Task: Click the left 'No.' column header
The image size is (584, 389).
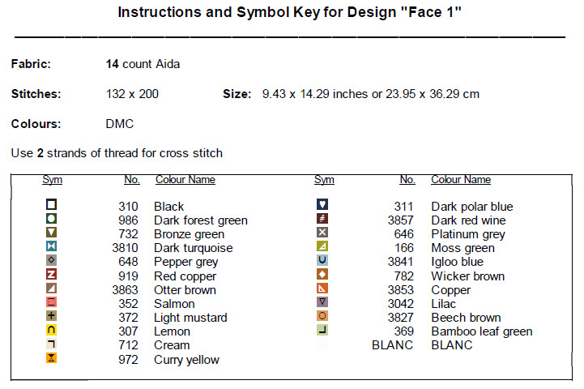Action: coord(132,180)
